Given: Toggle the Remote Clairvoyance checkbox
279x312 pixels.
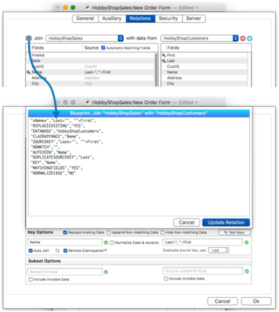Looking at the screenshot, I should click(x=65, y=250).
